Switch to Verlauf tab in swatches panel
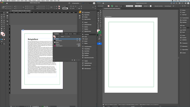Screen dimensions: 190x107 [x=66, y=34]
